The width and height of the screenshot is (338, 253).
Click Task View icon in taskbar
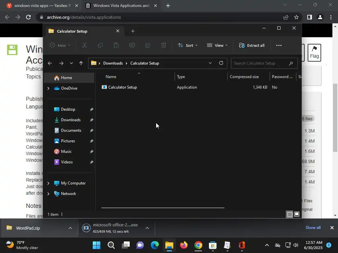(x=126, y=245)
